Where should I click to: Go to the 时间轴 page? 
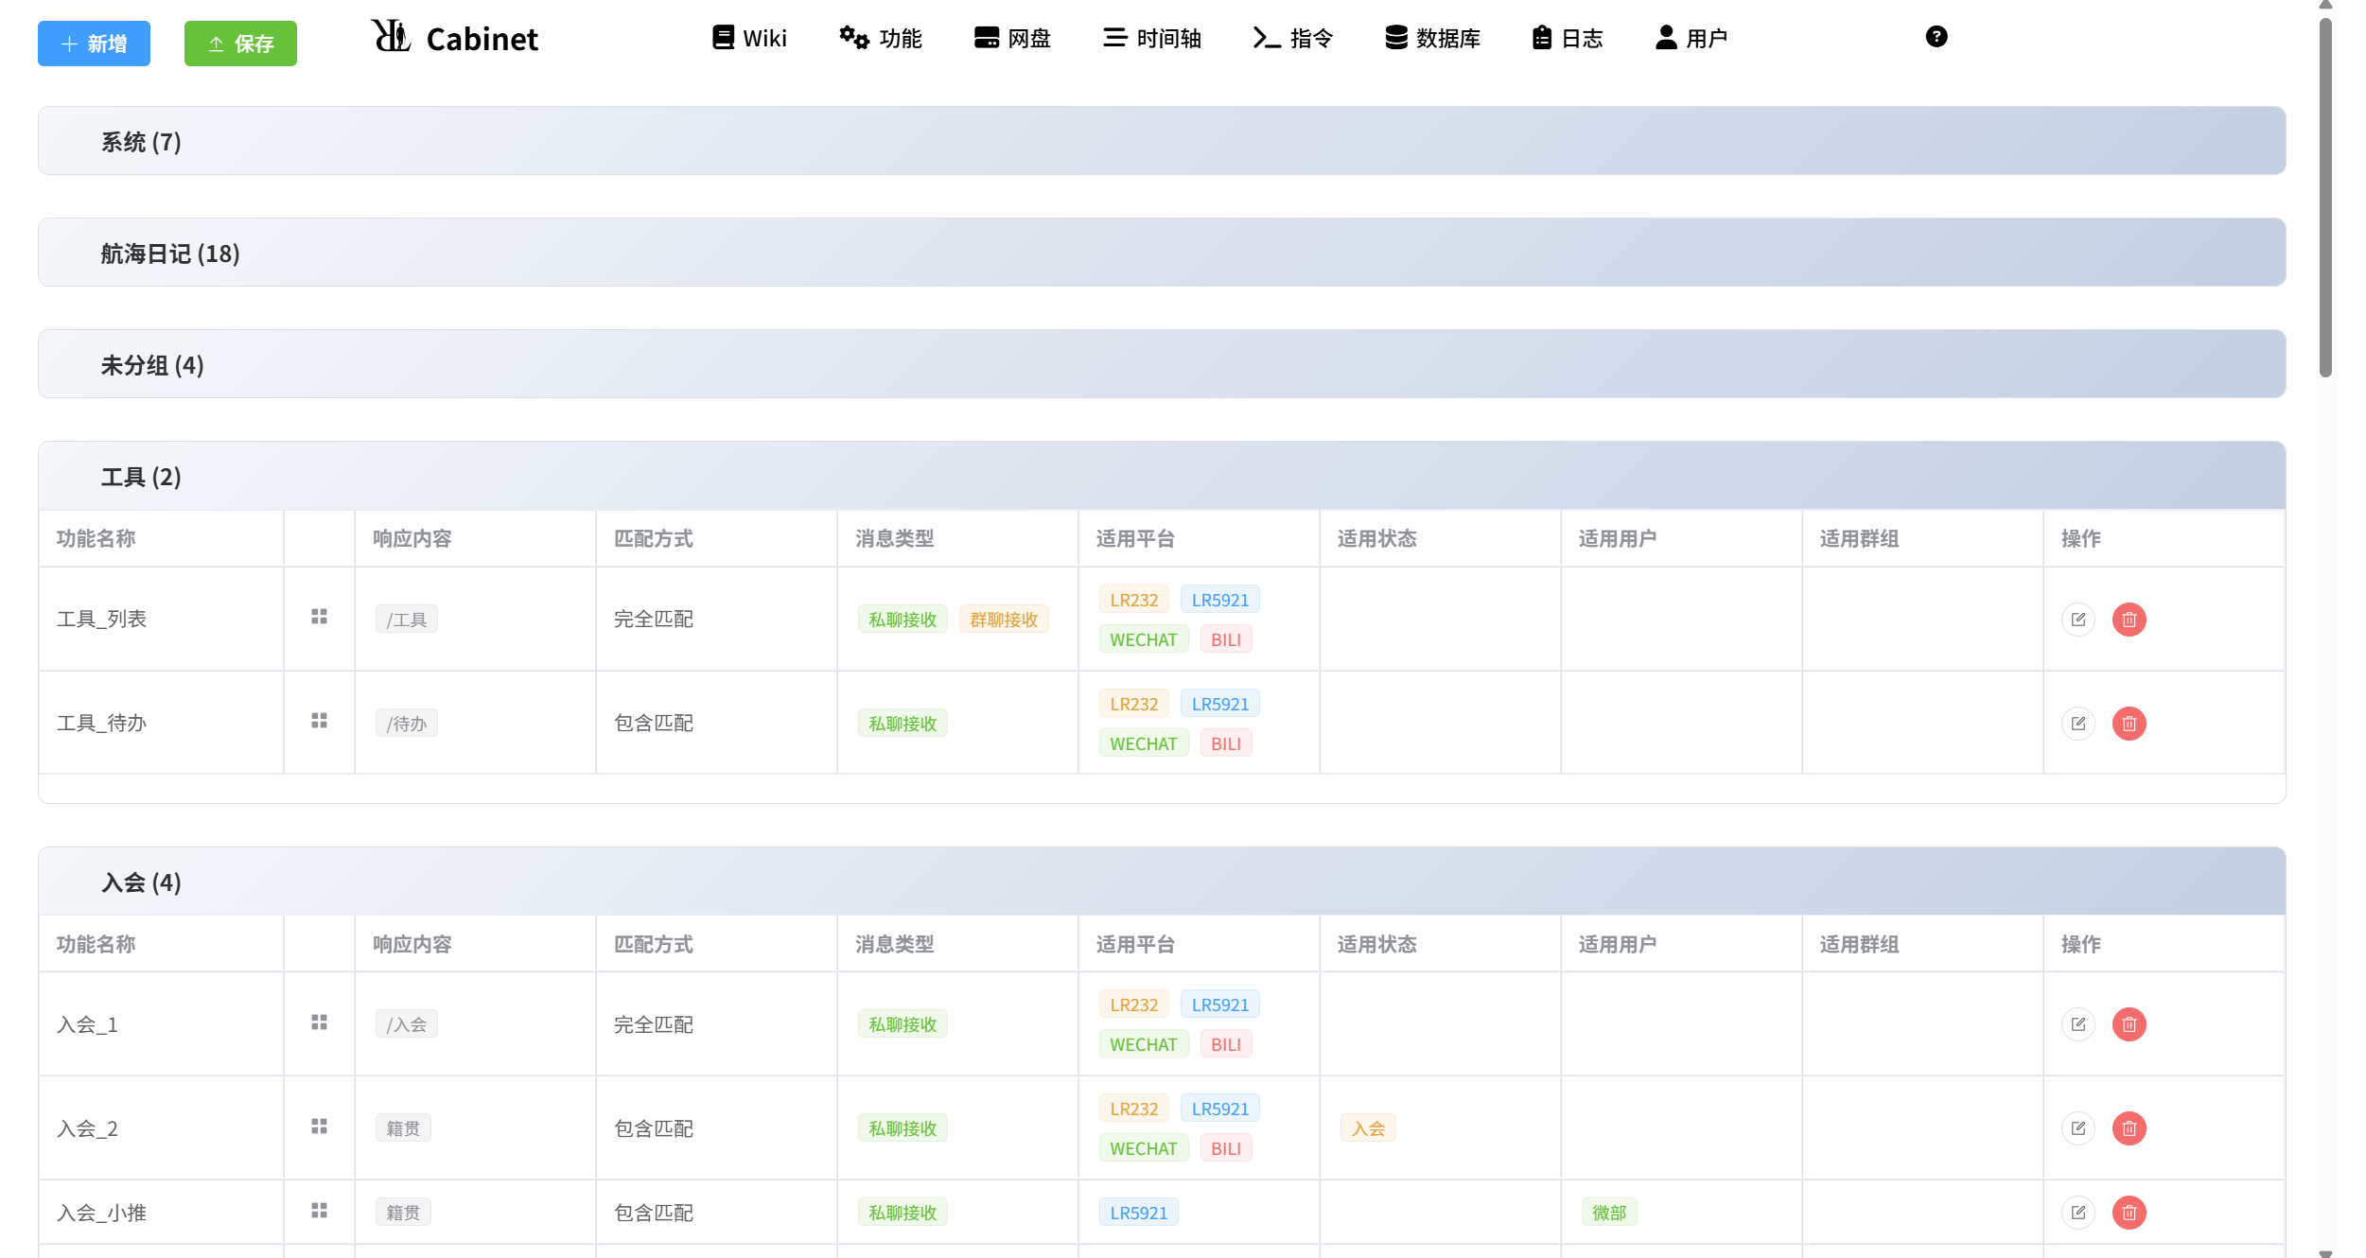coord(1151,39)
